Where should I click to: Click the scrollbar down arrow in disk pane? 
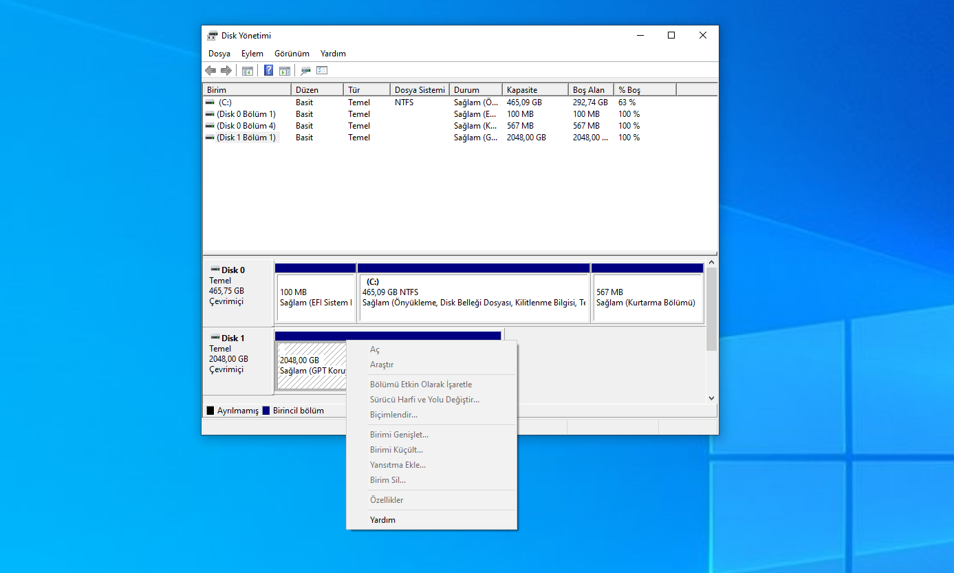[x=711, y=398]
